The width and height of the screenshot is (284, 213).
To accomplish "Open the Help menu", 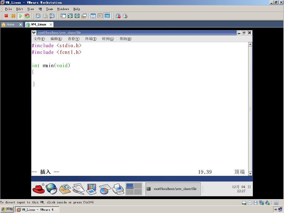I will pos(77,9).
